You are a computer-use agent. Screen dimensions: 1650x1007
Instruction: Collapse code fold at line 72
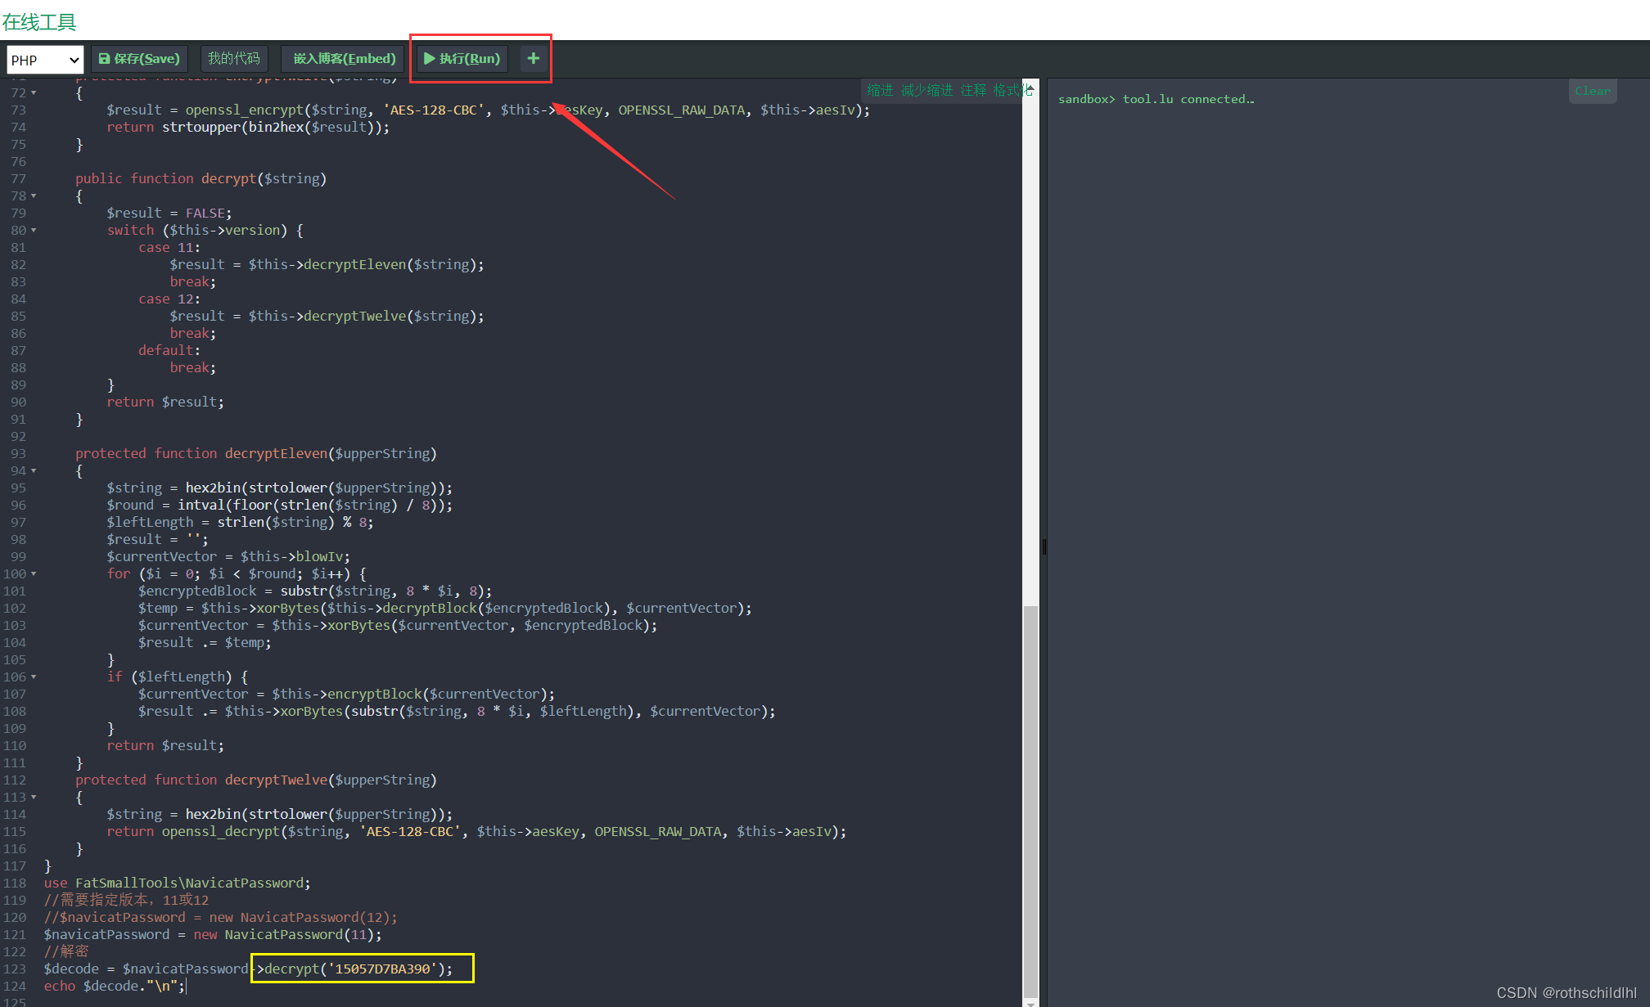coord(34,93)
